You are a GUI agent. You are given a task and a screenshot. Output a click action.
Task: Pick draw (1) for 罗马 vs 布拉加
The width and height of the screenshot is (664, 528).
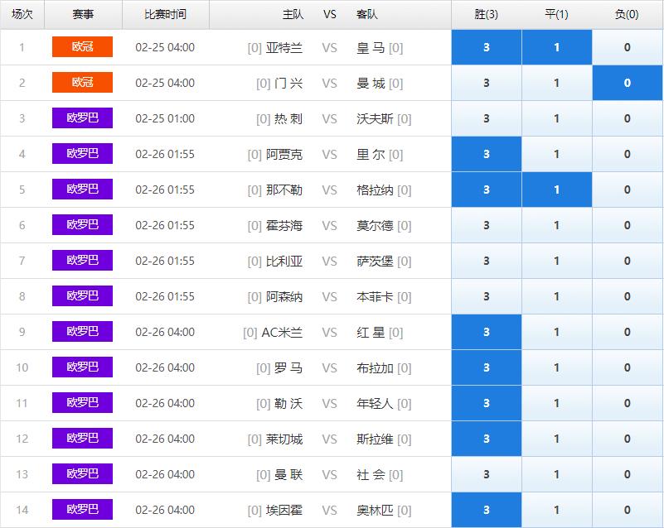[557, 367]
